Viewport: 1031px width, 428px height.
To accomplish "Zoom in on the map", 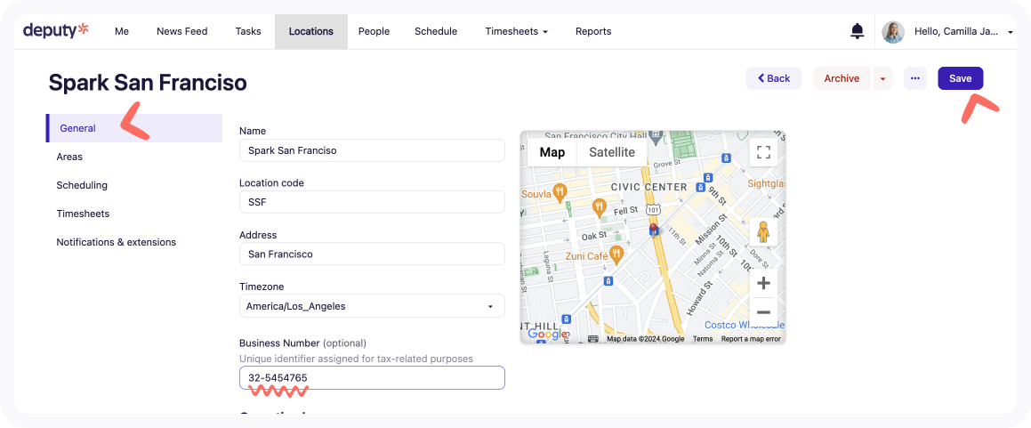I will (x=763, y=283).
